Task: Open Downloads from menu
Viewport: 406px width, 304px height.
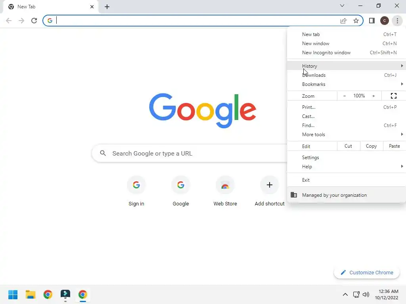Action: click(x=347, y=75)
